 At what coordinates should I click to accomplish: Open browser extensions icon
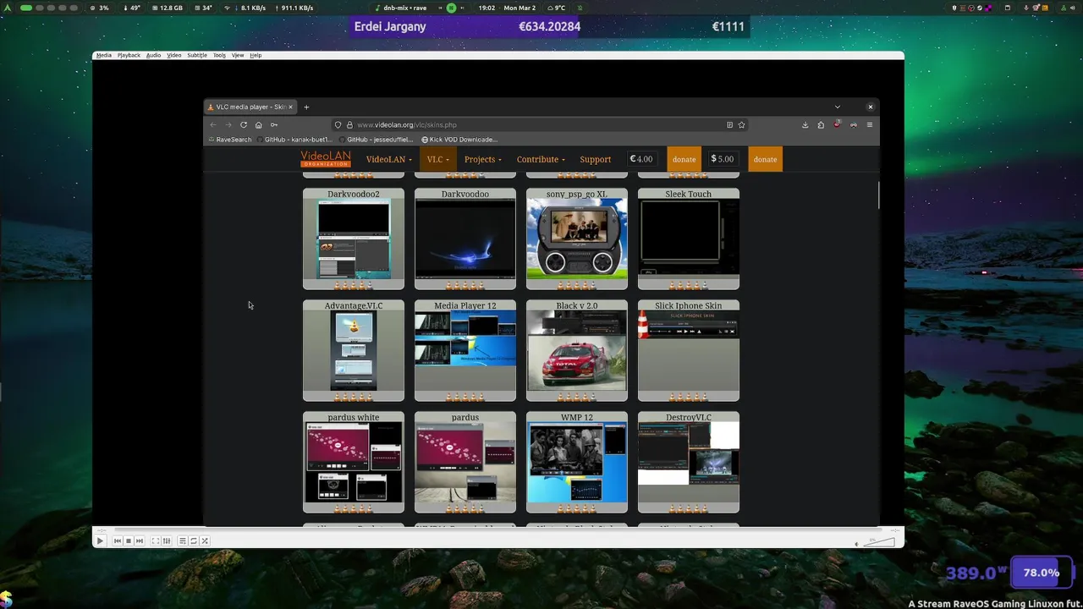click(x=821, y=124)
